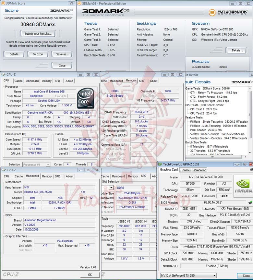Viewport: 253px width, 280px height.
Task: Select the Pixel Shader result row
Action: pos(206,130)
